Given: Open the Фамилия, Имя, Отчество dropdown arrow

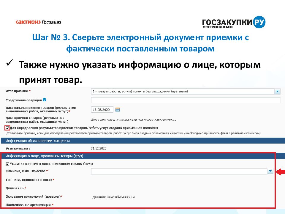Looking at the screenshot, I should click(x=270, y=171).
